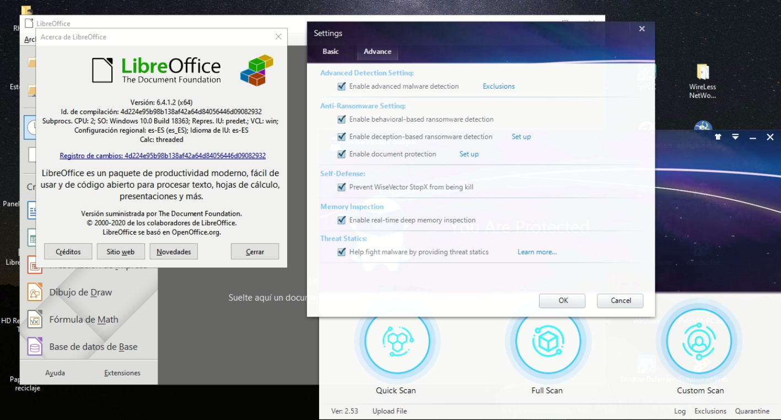Select the Advance settings tab
This screenshot has height=420, width=781.
click(378, 52)
